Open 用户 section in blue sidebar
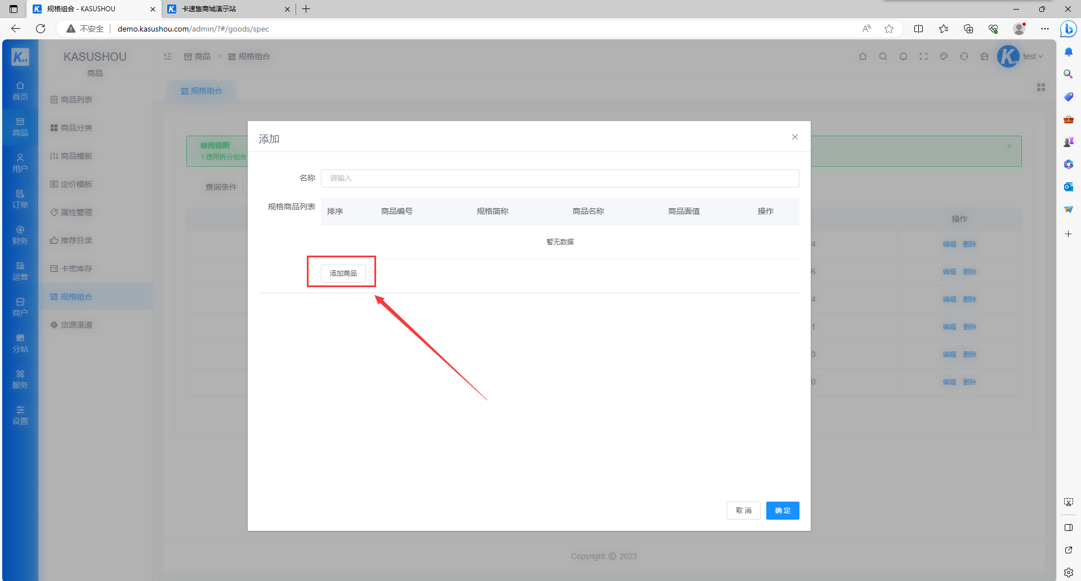Screen dimensions: 1081x581 (20, 163)
